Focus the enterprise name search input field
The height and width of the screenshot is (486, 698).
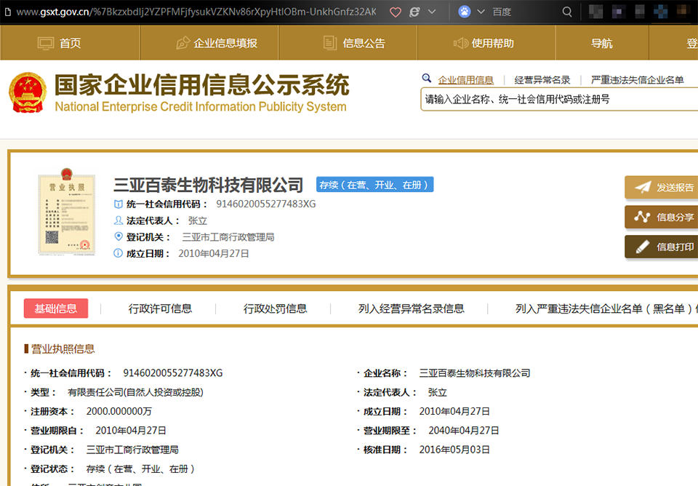tap(559, 100)
